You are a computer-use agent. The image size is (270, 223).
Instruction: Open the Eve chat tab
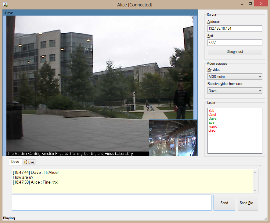(x=29, y=162)
